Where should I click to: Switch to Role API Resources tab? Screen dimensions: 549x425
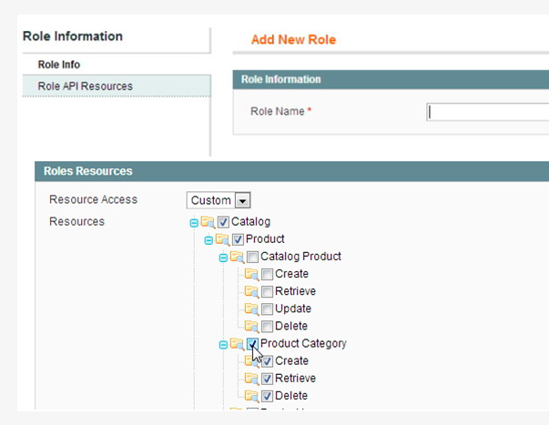click(x=117, y=86)
